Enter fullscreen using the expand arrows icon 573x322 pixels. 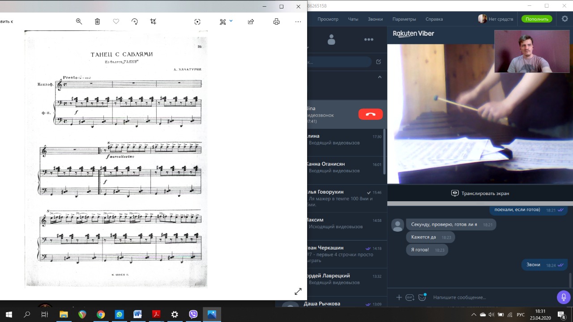(298, 292)
